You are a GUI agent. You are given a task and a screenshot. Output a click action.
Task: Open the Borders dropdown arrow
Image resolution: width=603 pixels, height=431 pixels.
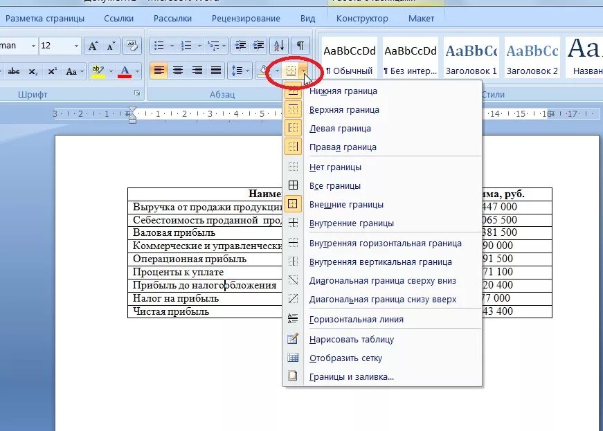coord(304,71)
